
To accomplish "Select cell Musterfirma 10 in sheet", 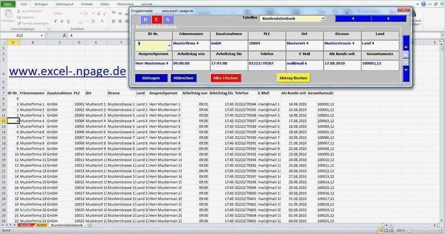I will click(x=33, y=155).
